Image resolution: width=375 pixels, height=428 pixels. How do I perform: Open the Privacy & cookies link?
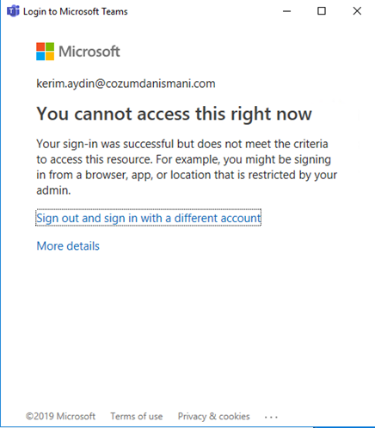(x=213, y=416)
